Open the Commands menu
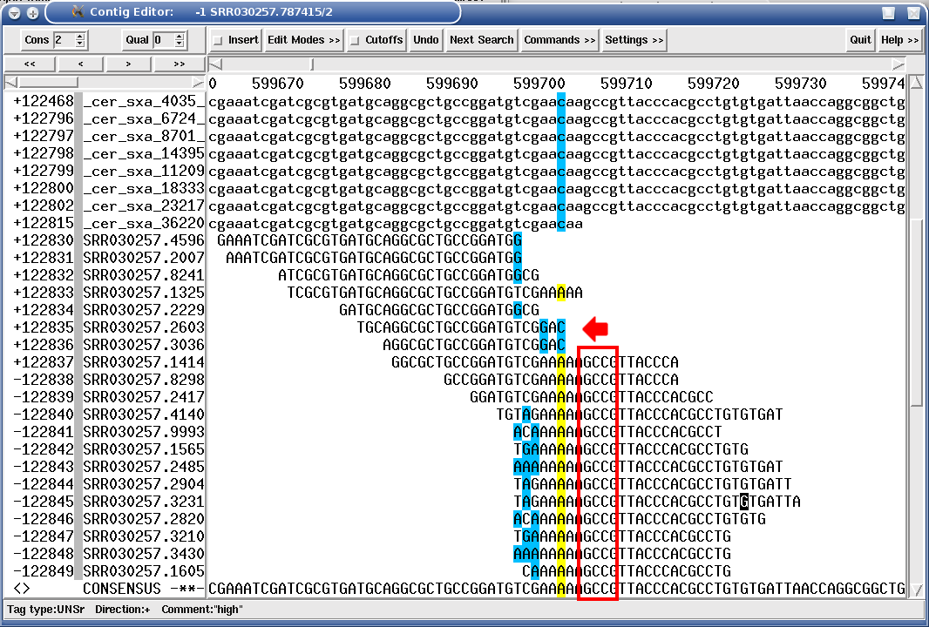 tap(559, 40)
